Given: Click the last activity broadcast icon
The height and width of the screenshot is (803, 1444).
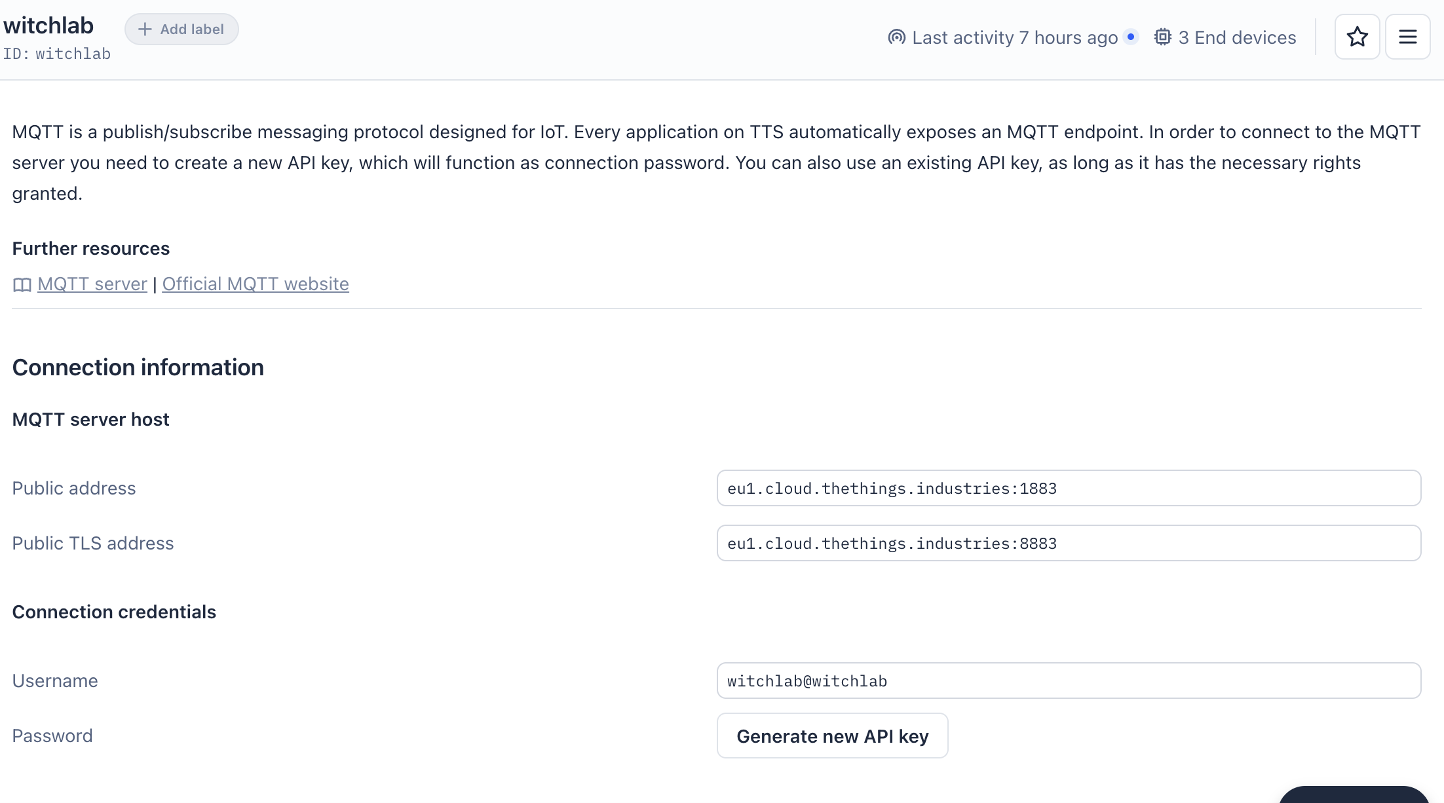Looking at the screenshot, I should coord(896,37).
